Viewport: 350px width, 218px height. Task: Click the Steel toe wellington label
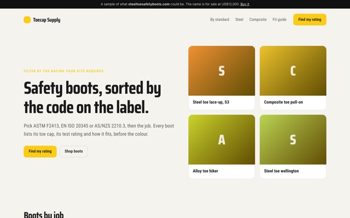click(281, 171)
